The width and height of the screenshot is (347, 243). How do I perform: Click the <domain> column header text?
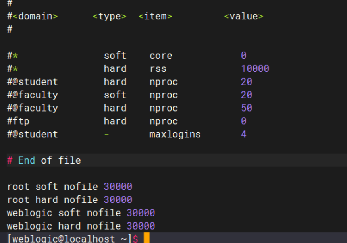point(35,16)
